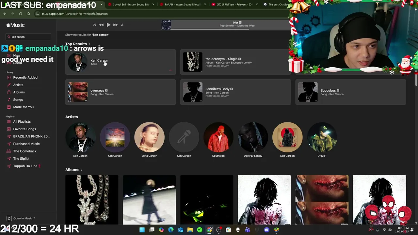Screen dimensions: 418x235
Task: Open the volume control in system tray
Action: point(390,230)
